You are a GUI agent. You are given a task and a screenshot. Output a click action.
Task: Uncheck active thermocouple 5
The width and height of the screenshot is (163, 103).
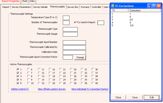(18, 83)
